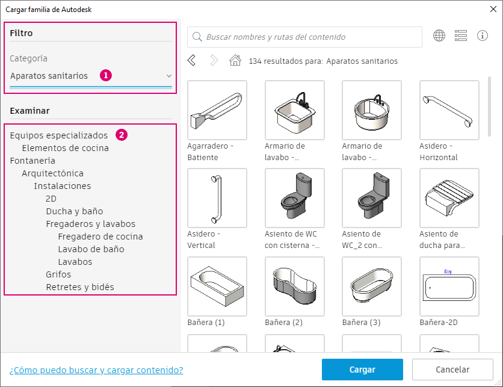503x387 pixels.
Task: Select Asiento de WC con cisterna thumbnail
Action: point(294,198)
